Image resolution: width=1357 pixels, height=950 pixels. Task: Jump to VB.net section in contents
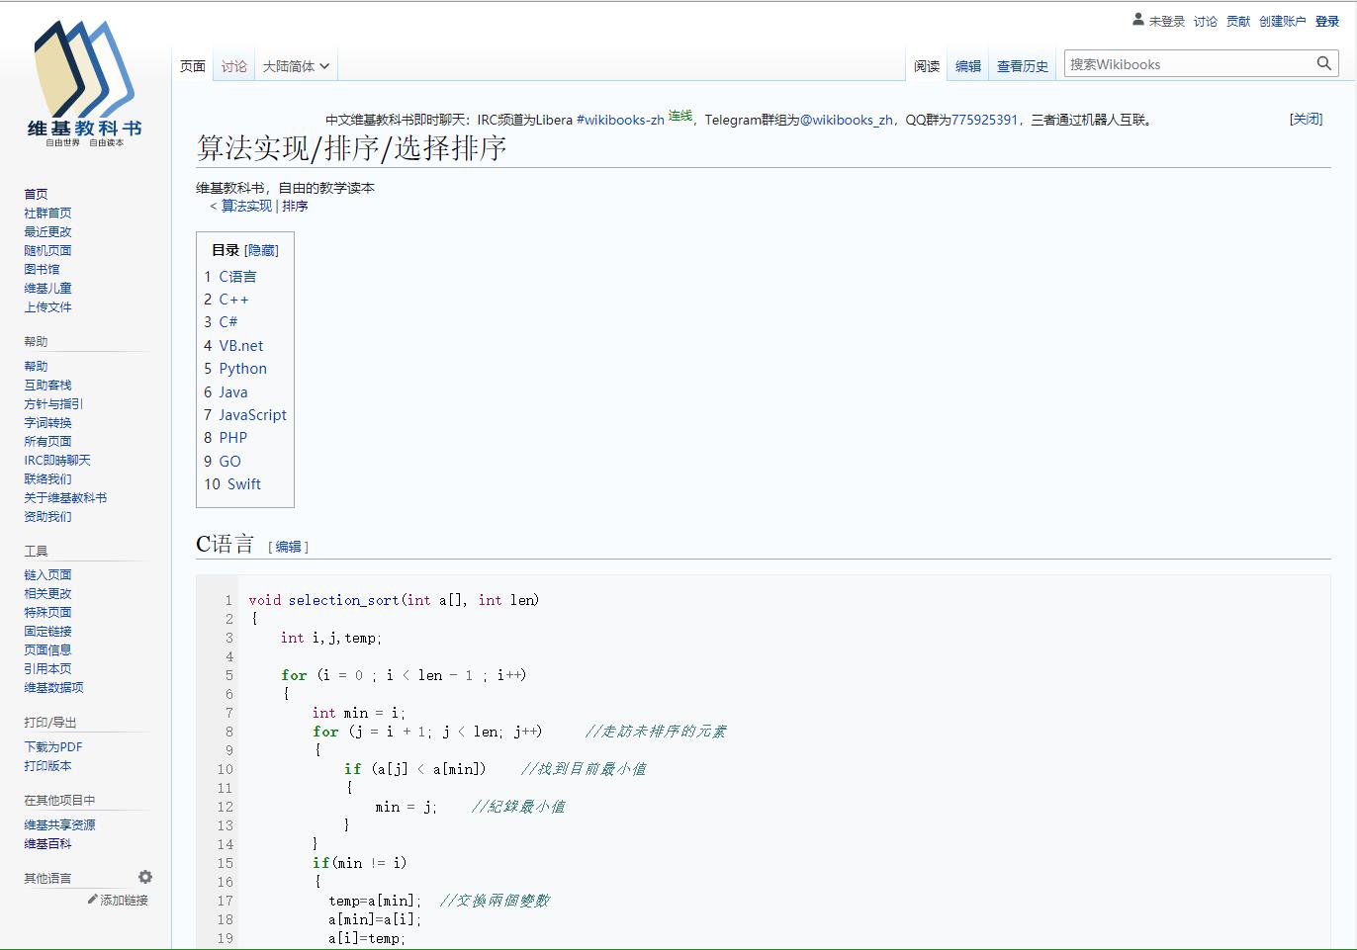point(241,346)
